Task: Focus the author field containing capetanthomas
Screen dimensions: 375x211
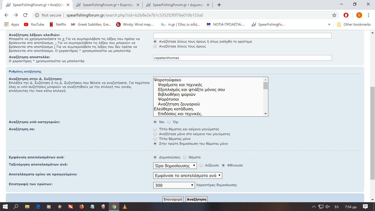Action: (x=242, y=58)
